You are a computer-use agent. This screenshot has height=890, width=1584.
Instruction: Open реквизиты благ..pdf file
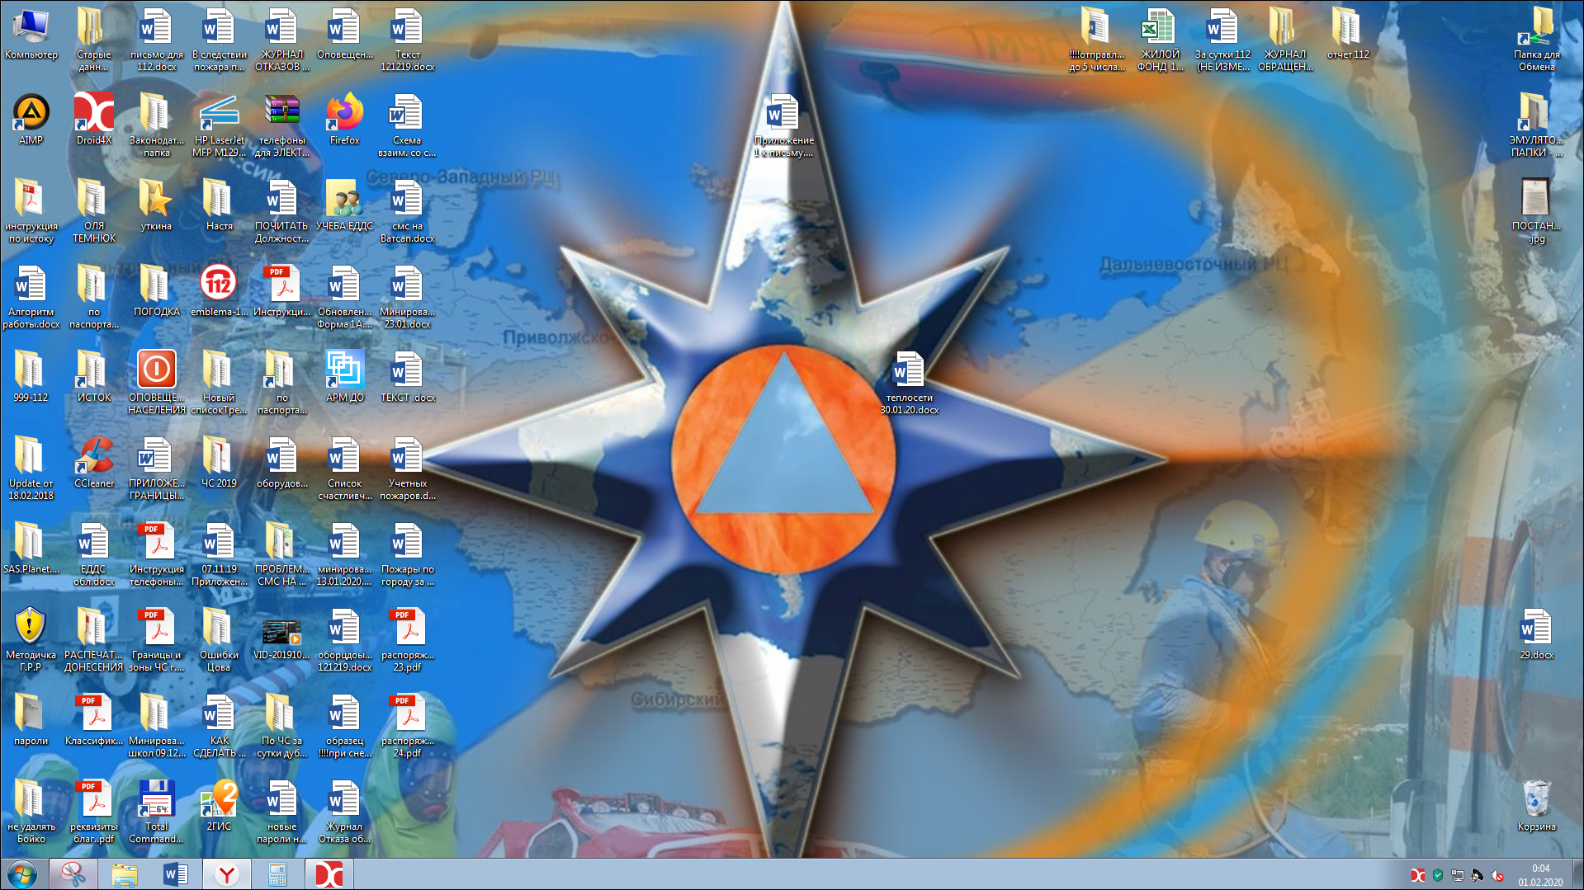point(94,812)
